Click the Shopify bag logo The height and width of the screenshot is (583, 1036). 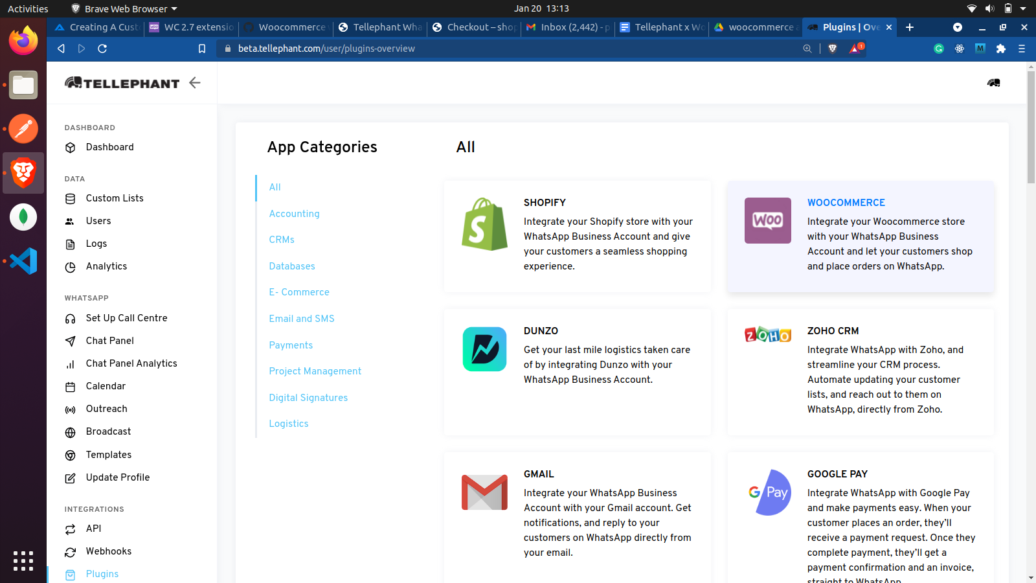point(484,224)
